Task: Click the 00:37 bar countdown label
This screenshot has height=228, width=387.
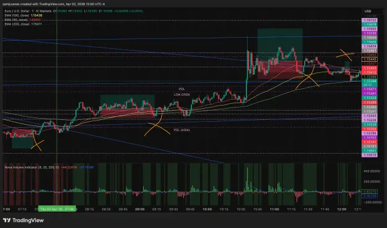Action: (368, 85)
